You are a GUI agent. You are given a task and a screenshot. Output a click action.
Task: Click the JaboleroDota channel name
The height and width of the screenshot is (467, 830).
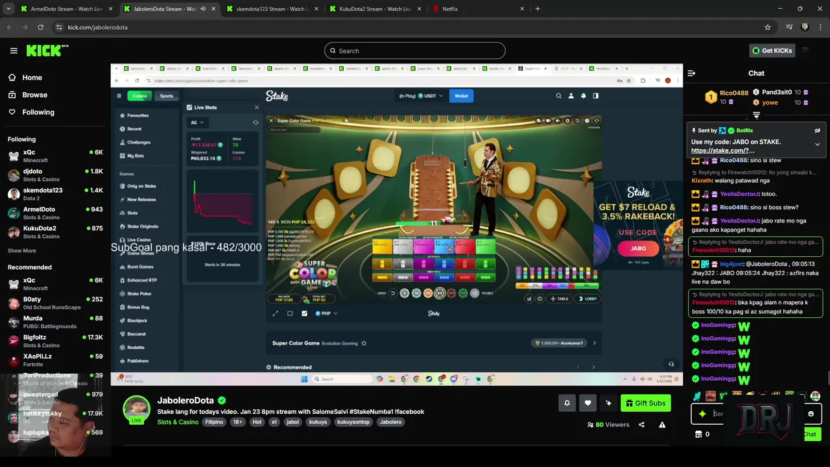185,400
